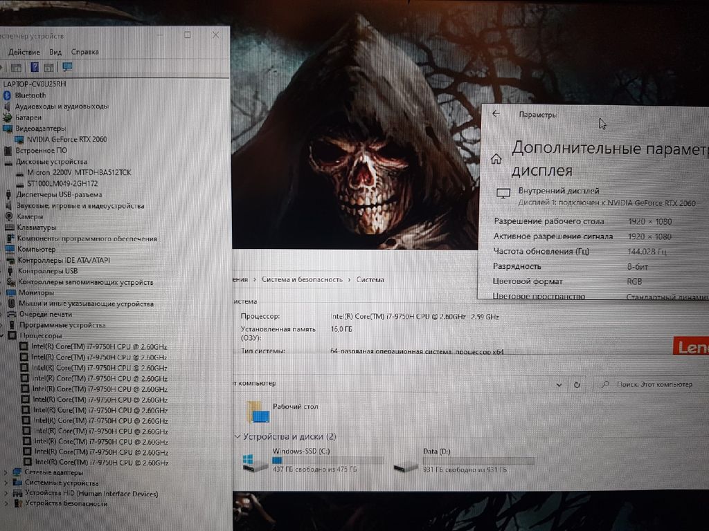
Task: Open the Действие menu
Action: (24, 52)
